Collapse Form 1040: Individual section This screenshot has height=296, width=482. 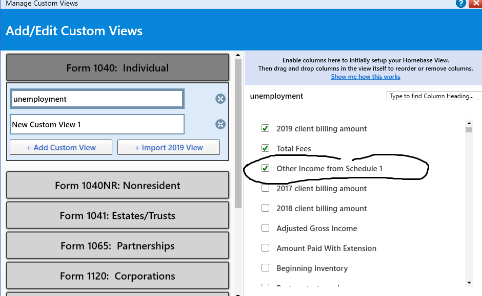(x=117, y=67)
